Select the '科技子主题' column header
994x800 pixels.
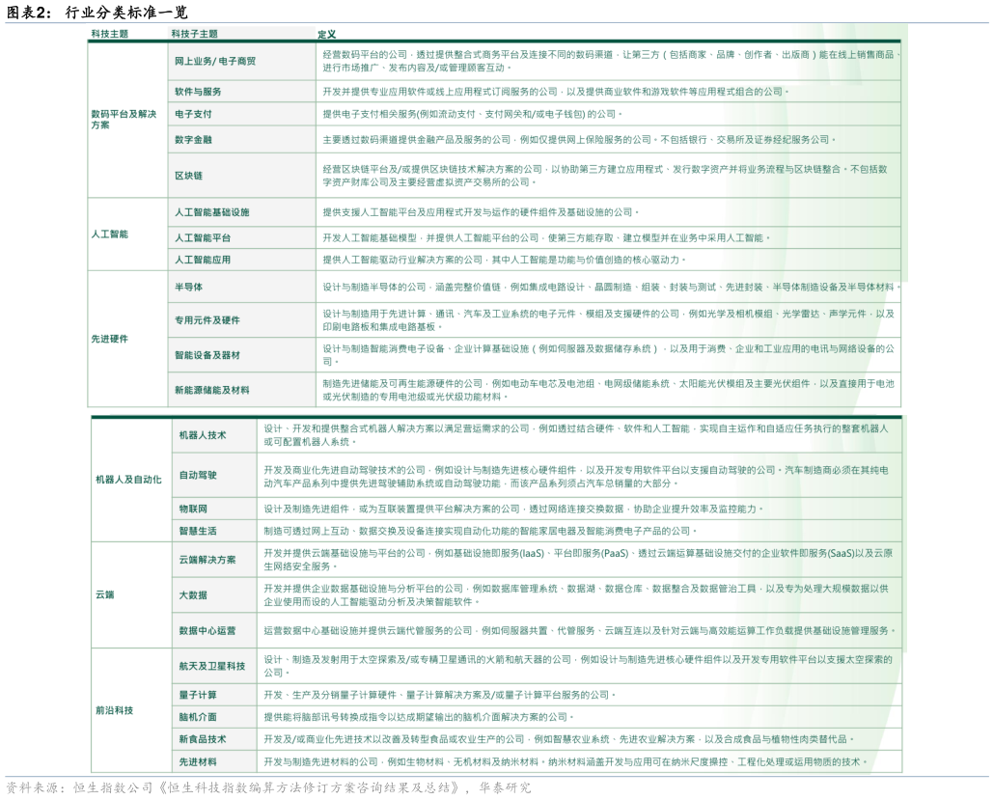pyautogui.click(x=194, y=34)
